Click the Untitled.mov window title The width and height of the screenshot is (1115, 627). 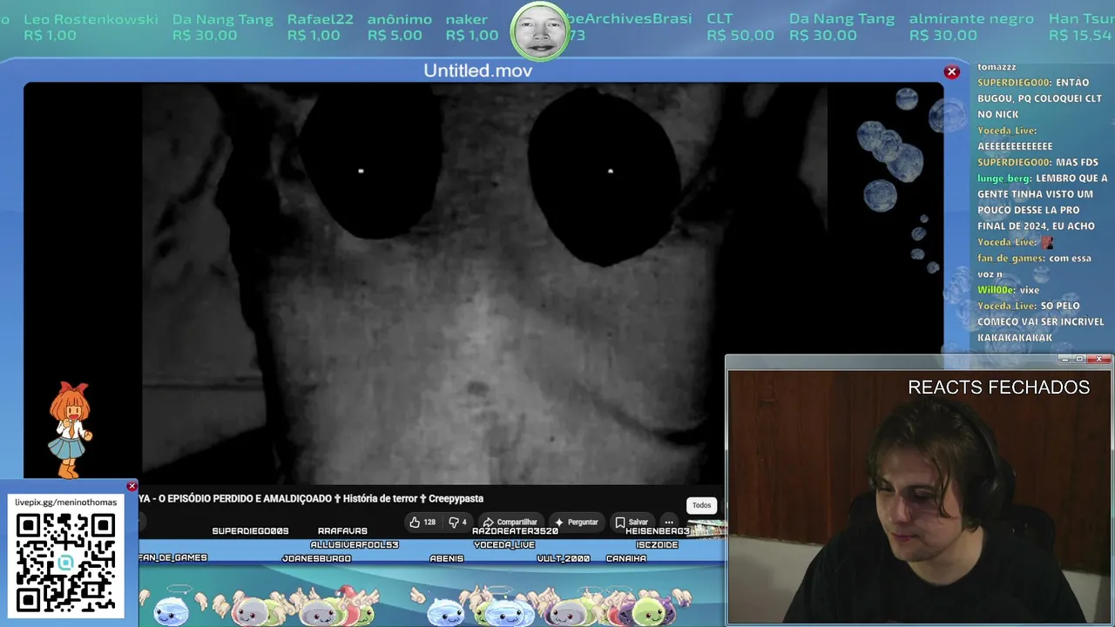[477, 71]
